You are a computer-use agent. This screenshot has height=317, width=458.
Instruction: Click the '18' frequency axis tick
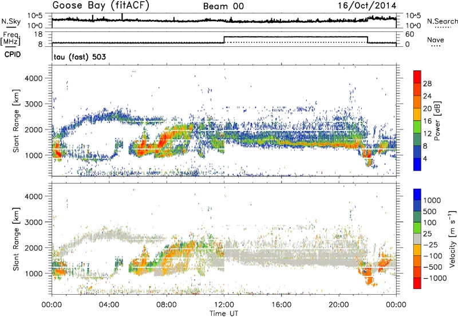click(x=38, y=34)
